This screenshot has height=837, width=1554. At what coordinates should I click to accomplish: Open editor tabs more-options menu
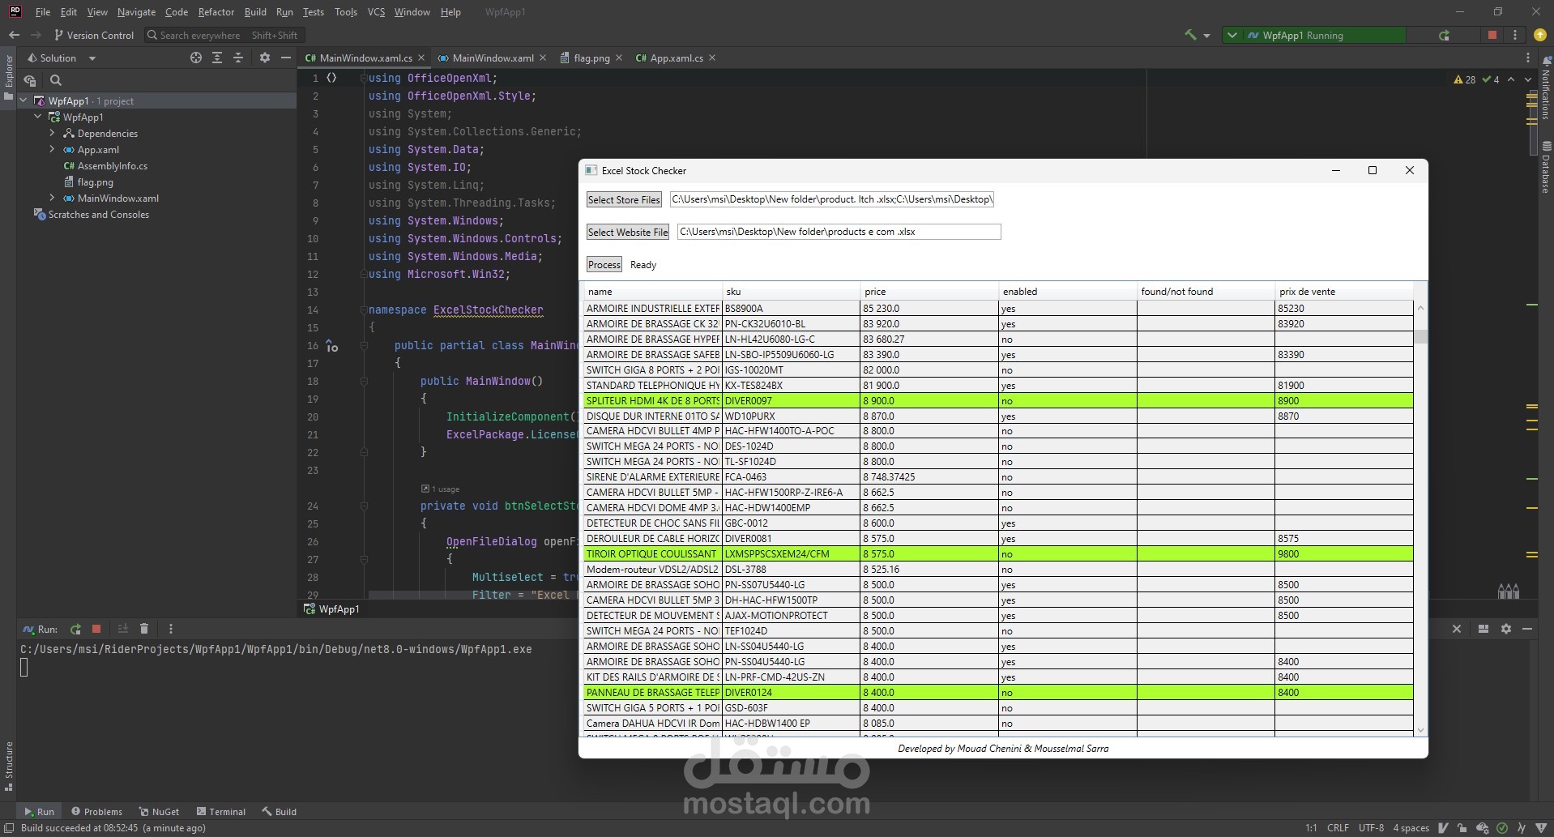point(1528,58)
